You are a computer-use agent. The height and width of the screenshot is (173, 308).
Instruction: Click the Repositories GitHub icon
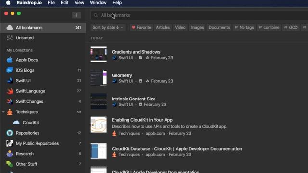pos(10,133)
